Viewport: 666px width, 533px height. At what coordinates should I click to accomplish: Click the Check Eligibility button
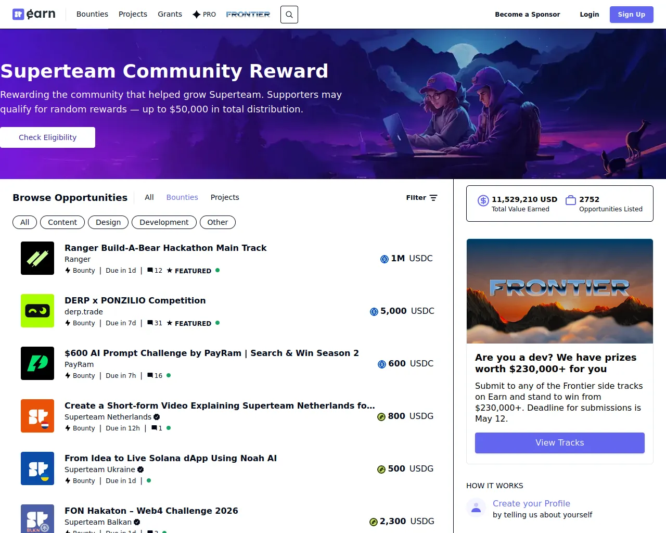tap(47, 137)
